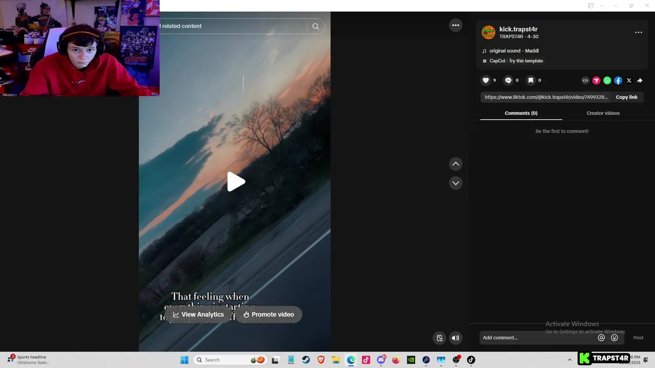Click CapCut Try this template link

point(516,61)
